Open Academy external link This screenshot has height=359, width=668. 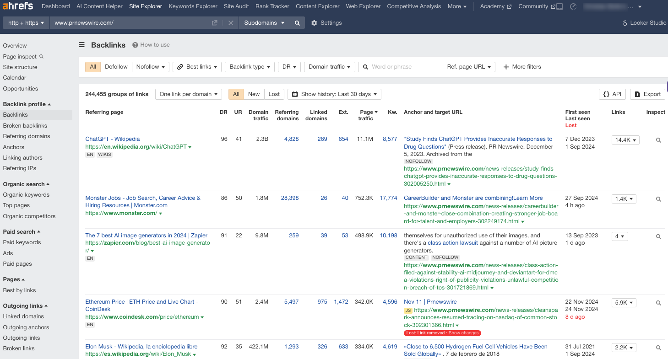496,6
